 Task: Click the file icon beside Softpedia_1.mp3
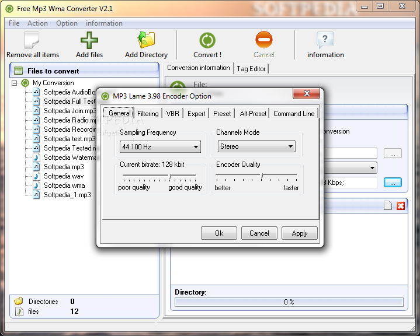click(36, 195)
